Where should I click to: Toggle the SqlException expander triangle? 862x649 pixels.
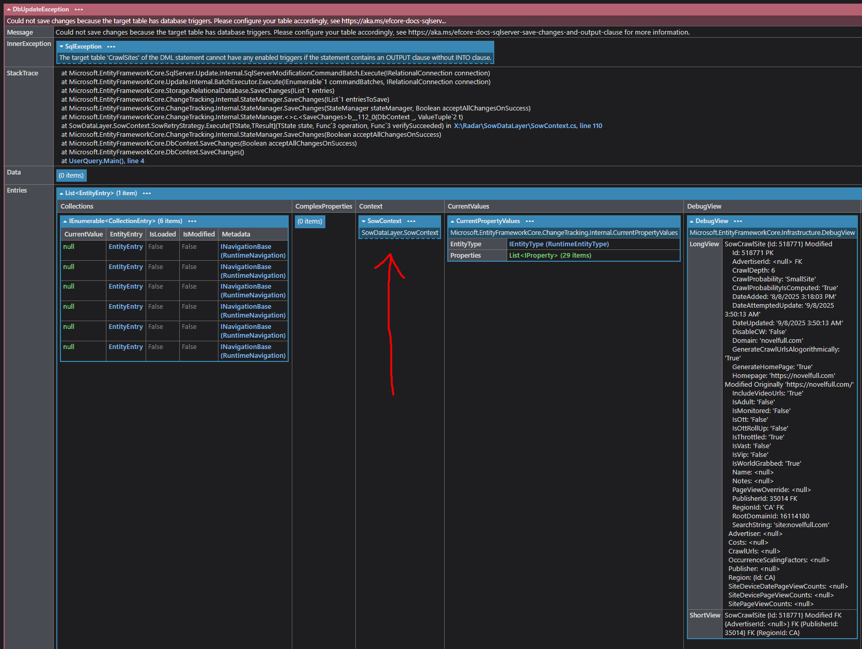pyautogui.click(x=61, y=46)
